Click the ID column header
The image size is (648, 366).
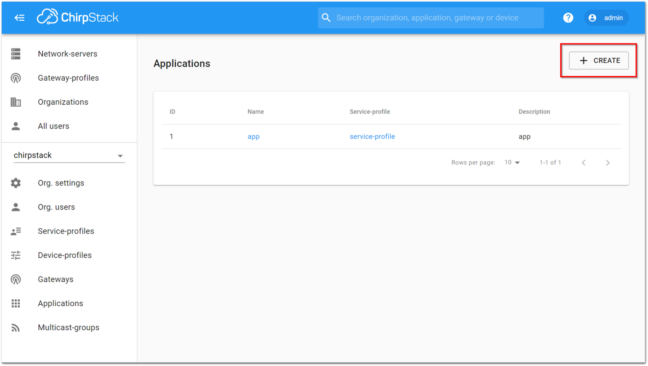[172, 112]
